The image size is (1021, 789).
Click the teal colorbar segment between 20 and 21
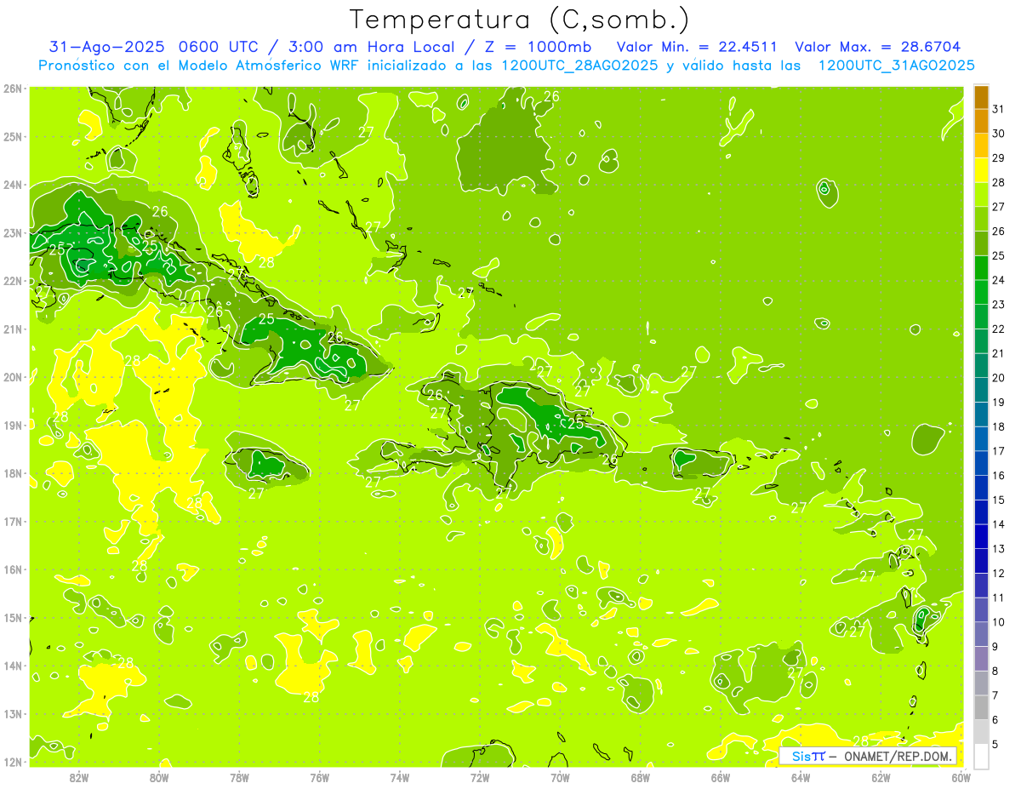[981, 364]
